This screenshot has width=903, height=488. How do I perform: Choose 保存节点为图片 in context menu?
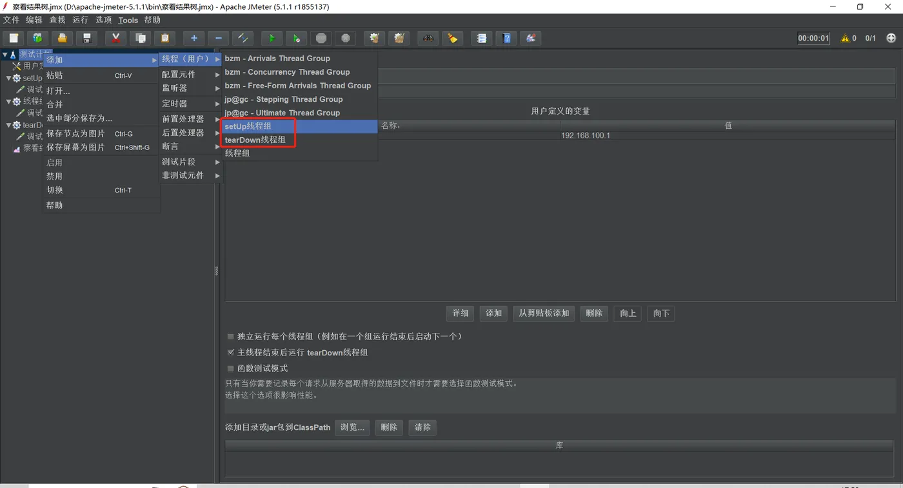pyautogui.click(x=101, y=134)
